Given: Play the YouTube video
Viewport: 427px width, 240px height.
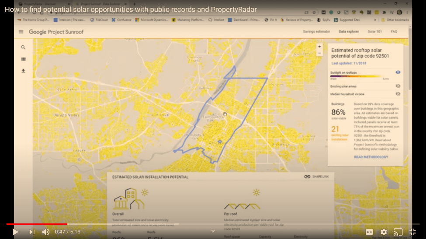Looking at the screenshot, I should pyautogui.click(x=16, y=232).
